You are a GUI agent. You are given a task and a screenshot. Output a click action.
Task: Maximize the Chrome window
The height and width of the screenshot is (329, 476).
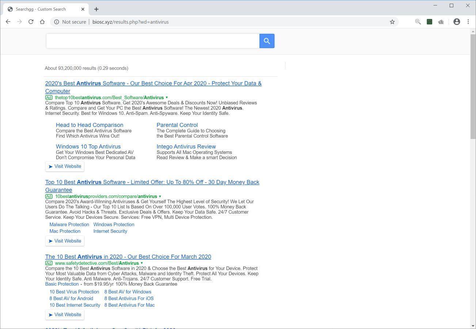[x=452, y=5]
